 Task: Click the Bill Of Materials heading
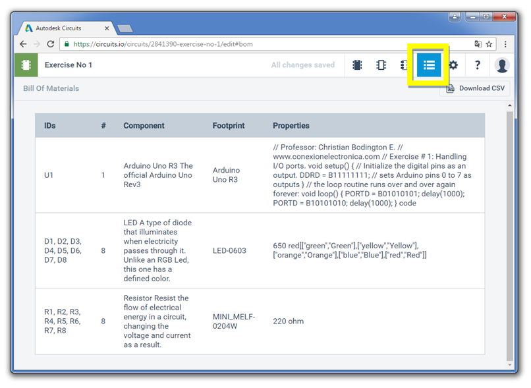[51, 88]
